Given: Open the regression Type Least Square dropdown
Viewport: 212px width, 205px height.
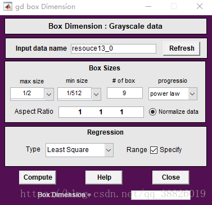Looking at the screenshot, I should [79, 150].
